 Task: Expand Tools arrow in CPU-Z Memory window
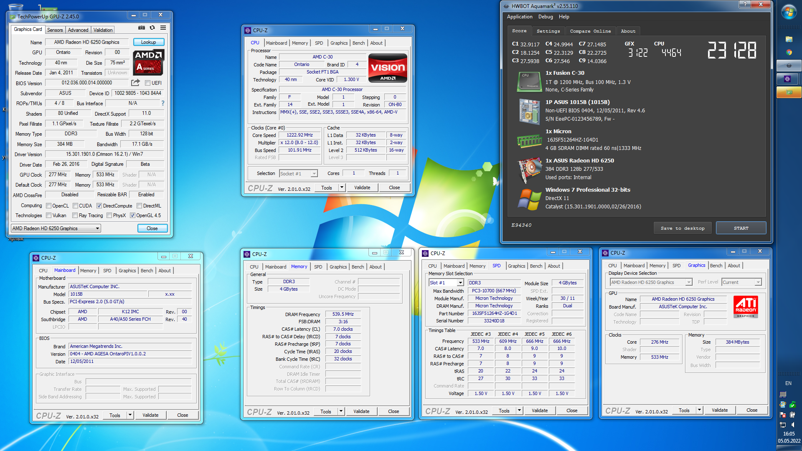tap(341, 411)
